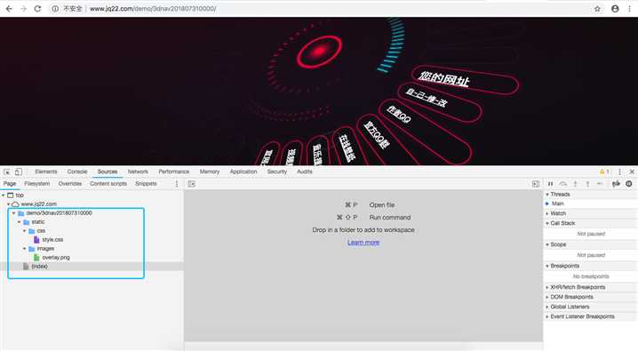The width and height of the screenshot is (638, 351).
Task: Open the overlay.png file
Action: pyautogui.click(x=56, y=258)
